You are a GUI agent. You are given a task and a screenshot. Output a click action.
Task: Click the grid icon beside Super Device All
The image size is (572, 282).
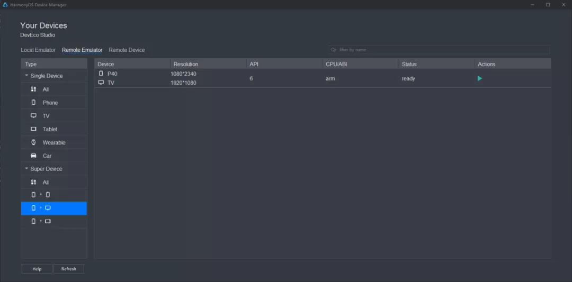click(33, 182)
